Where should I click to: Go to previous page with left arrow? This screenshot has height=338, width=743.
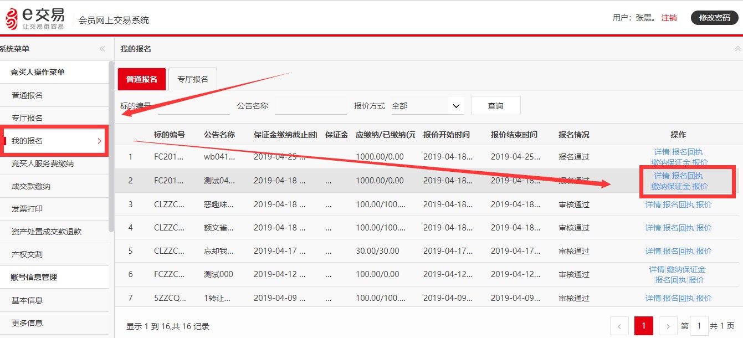pyautogui.click(x=619, y=326)
